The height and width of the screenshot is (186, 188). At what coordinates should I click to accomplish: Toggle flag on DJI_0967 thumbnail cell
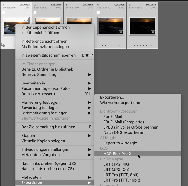tap(35, 13)
